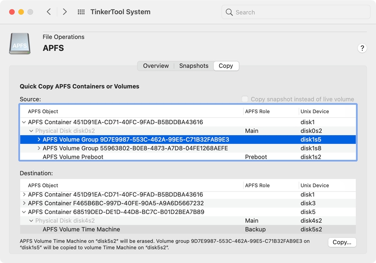Image resolution: width=376 pixels, height=263 pixels.
Task: Expand destination APFS Container 451D91EA
Action: (24, 194)
